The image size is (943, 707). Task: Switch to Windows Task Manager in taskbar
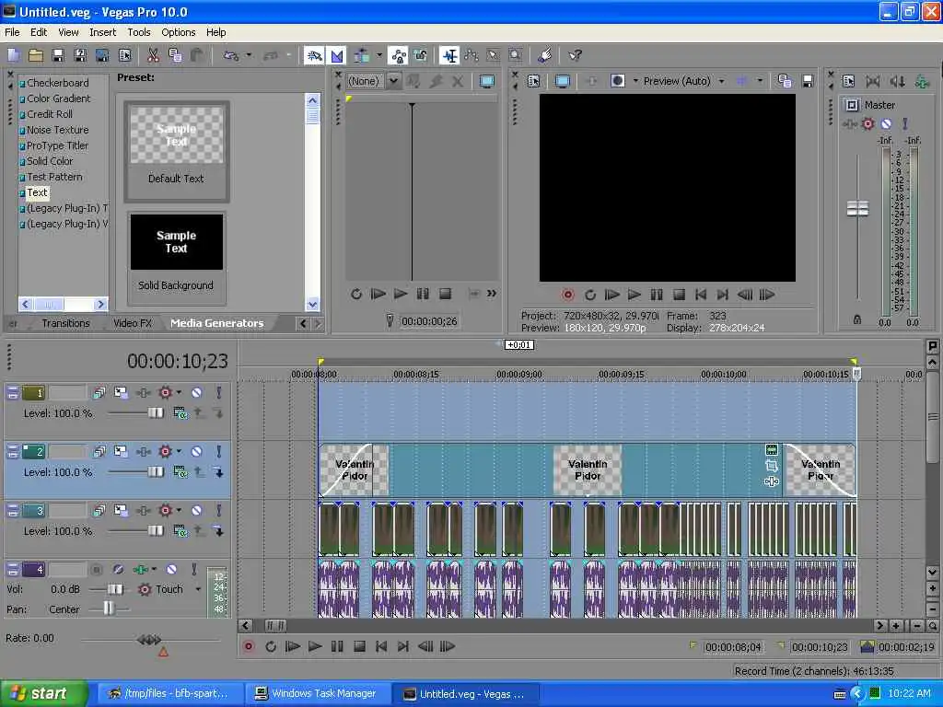point(317,694)
